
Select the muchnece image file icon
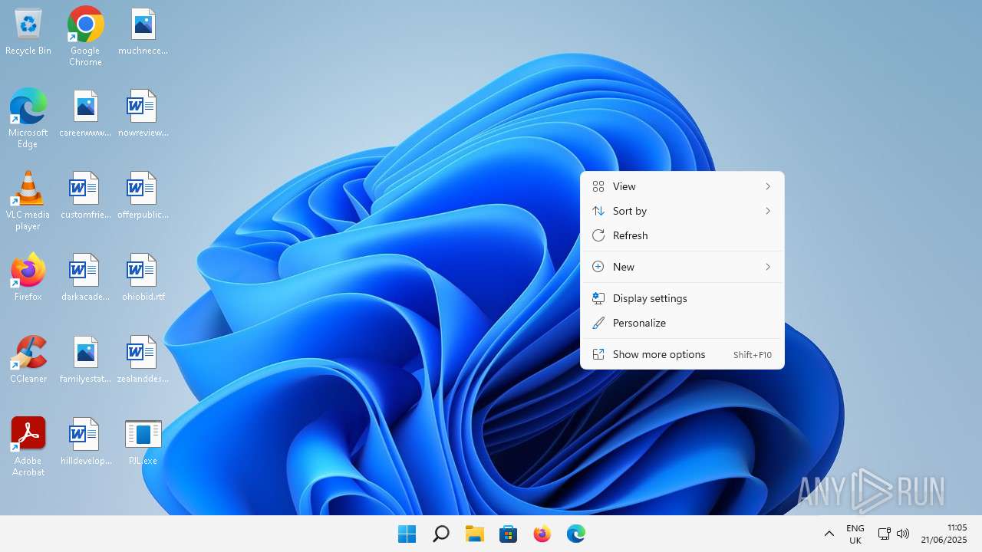click(143, 32)
